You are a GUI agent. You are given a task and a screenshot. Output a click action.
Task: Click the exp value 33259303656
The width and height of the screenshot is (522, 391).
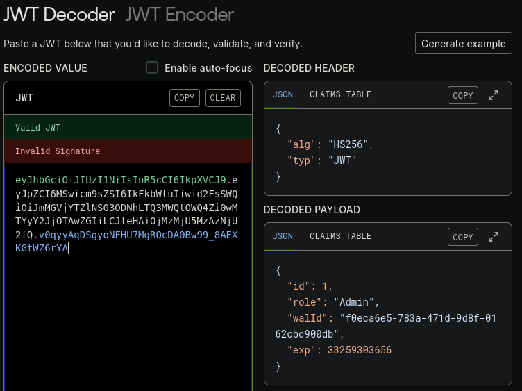(360, 350)
